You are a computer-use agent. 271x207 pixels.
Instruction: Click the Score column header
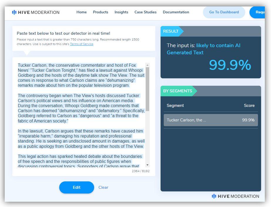249,105
